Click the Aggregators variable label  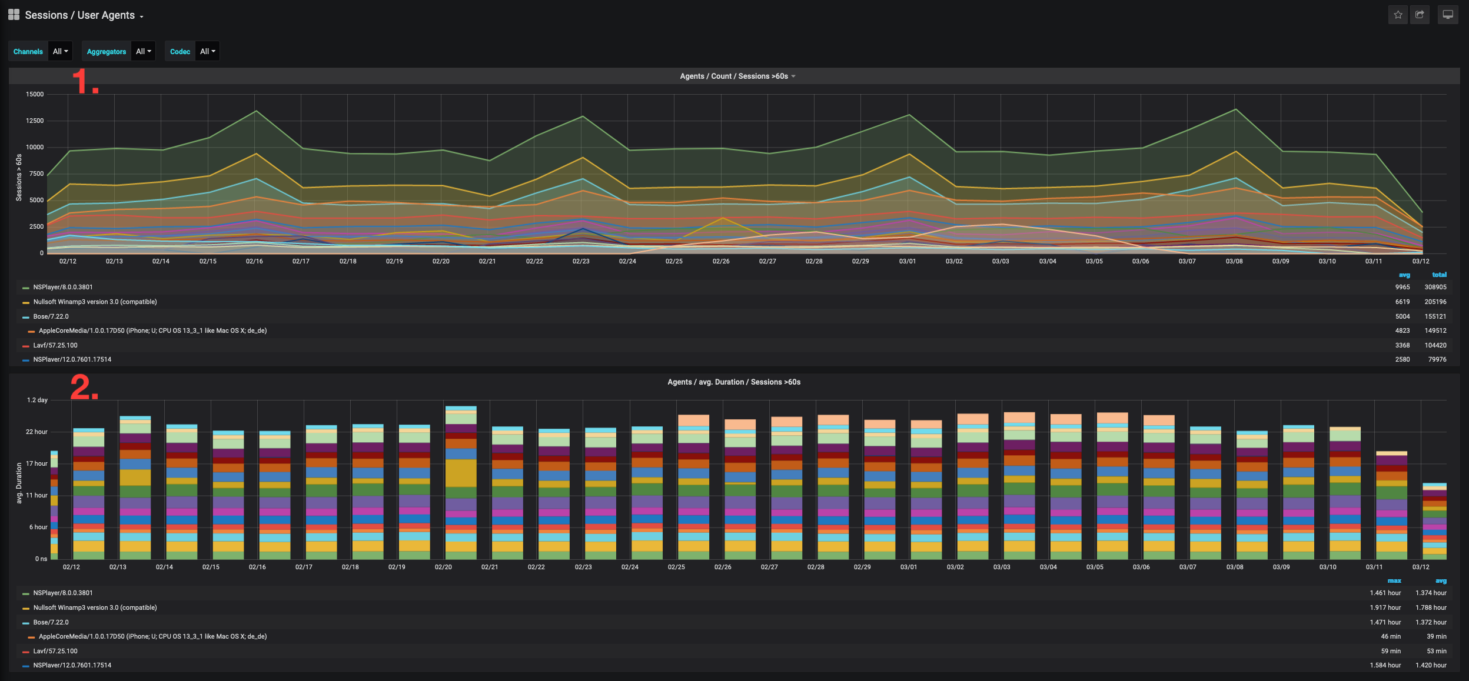[x=107, y=51]
